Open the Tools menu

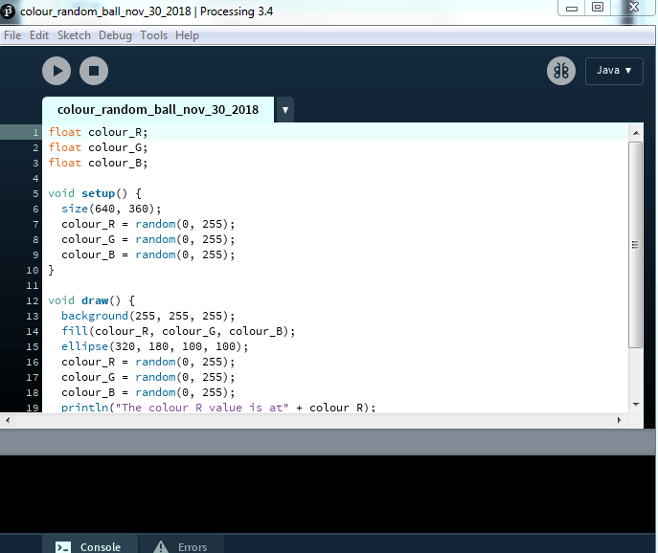tap(153, 35)
